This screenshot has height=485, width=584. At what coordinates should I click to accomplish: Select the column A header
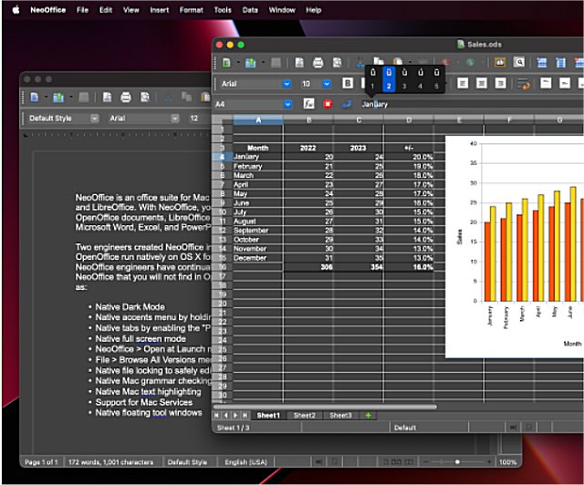pyautogui.click(x=257, y=119)
